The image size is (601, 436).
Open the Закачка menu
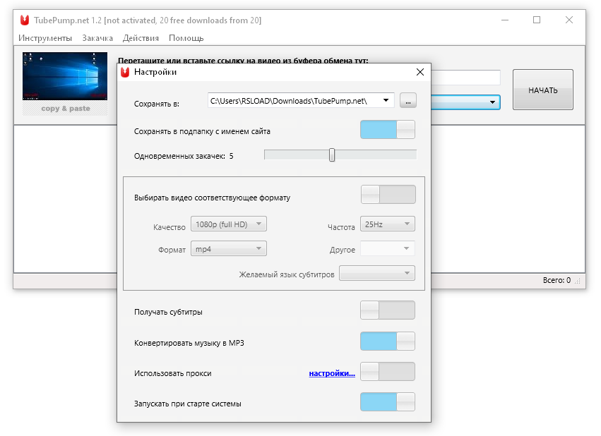tap(97, 38)
